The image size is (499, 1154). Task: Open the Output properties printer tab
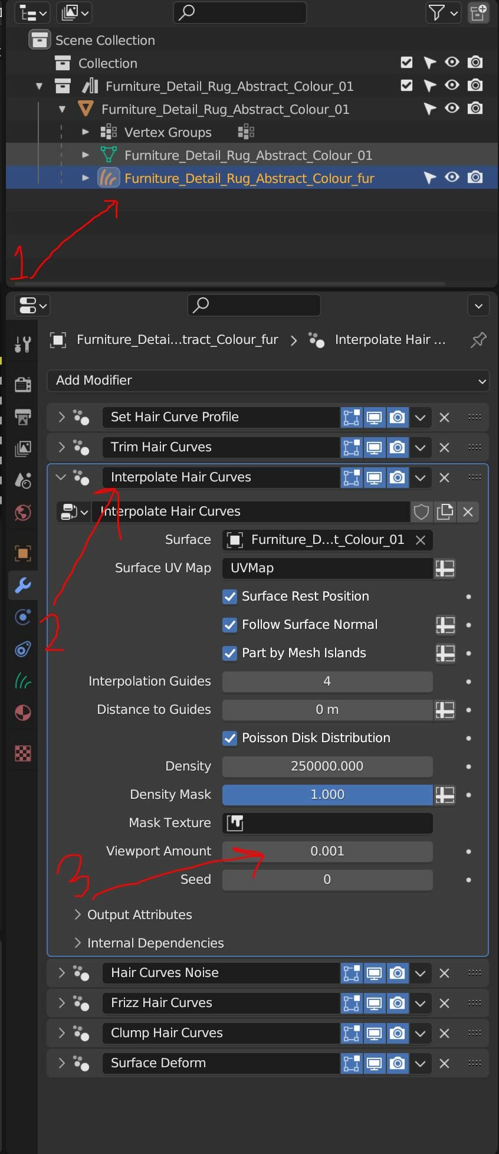(x=22, y=417)
